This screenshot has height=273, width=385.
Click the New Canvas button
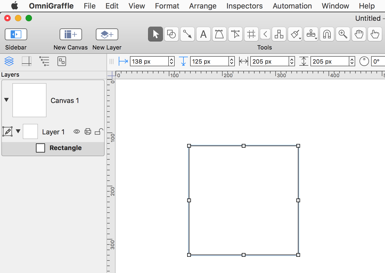point(71,34)
